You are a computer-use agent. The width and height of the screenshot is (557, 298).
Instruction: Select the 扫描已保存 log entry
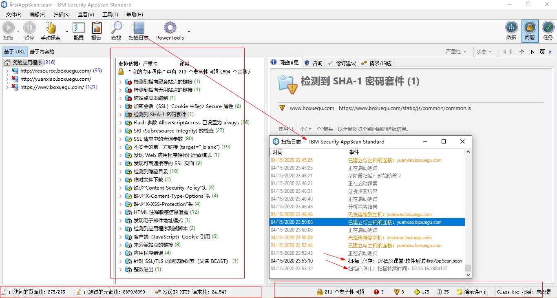(367, 261)
